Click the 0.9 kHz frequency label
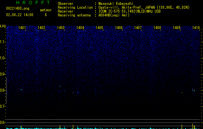 tap(3, 74)
